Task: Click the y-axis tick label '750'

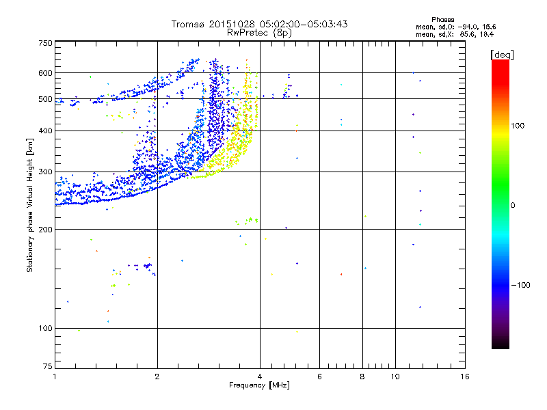Action: [x=45, y=43]
